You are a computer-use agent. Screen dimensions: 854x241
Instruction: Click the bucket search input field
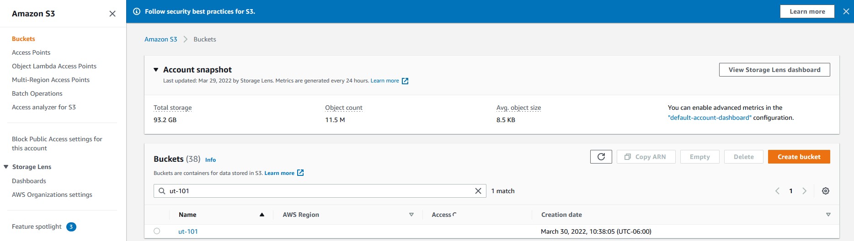(x=320, y=191)
